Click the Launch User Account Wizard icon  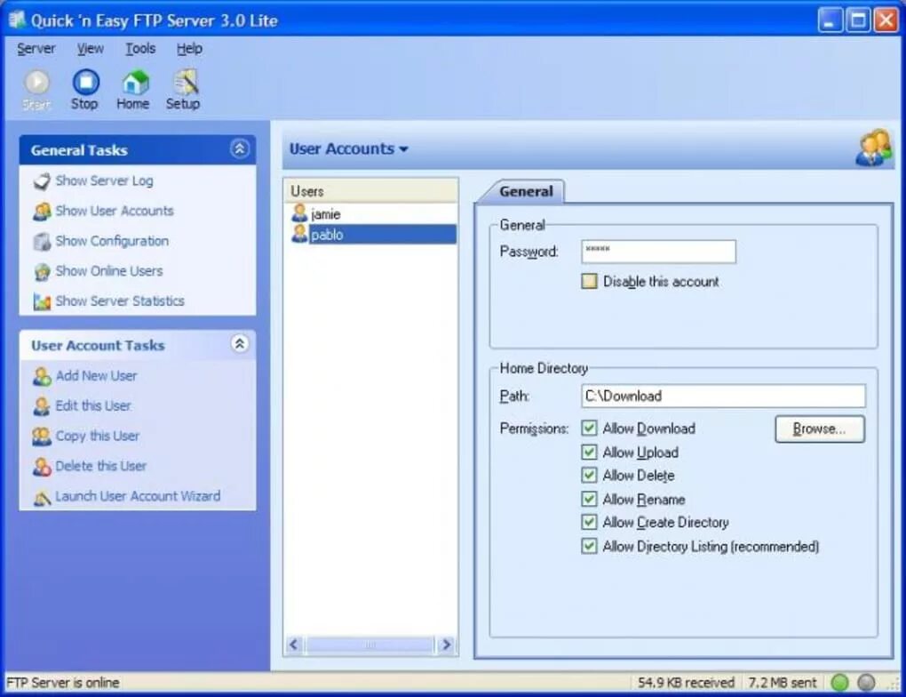pos(42,497)
